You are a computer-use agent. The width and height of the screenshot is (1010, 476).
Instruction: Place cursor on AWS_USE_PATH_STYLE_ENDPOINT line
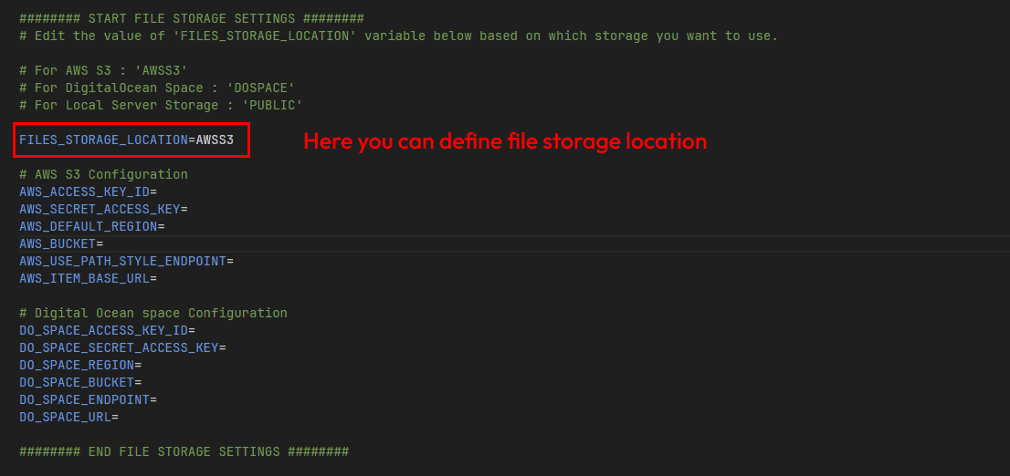tap(126, 261)
